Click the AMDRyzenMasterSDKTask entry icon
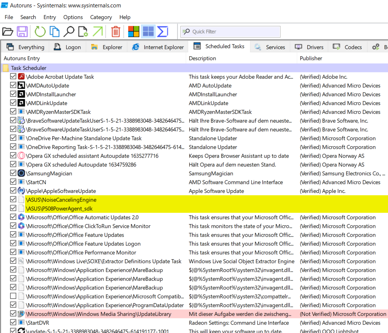This screenshot has height=333, width=388. click(x=21, y=112)
